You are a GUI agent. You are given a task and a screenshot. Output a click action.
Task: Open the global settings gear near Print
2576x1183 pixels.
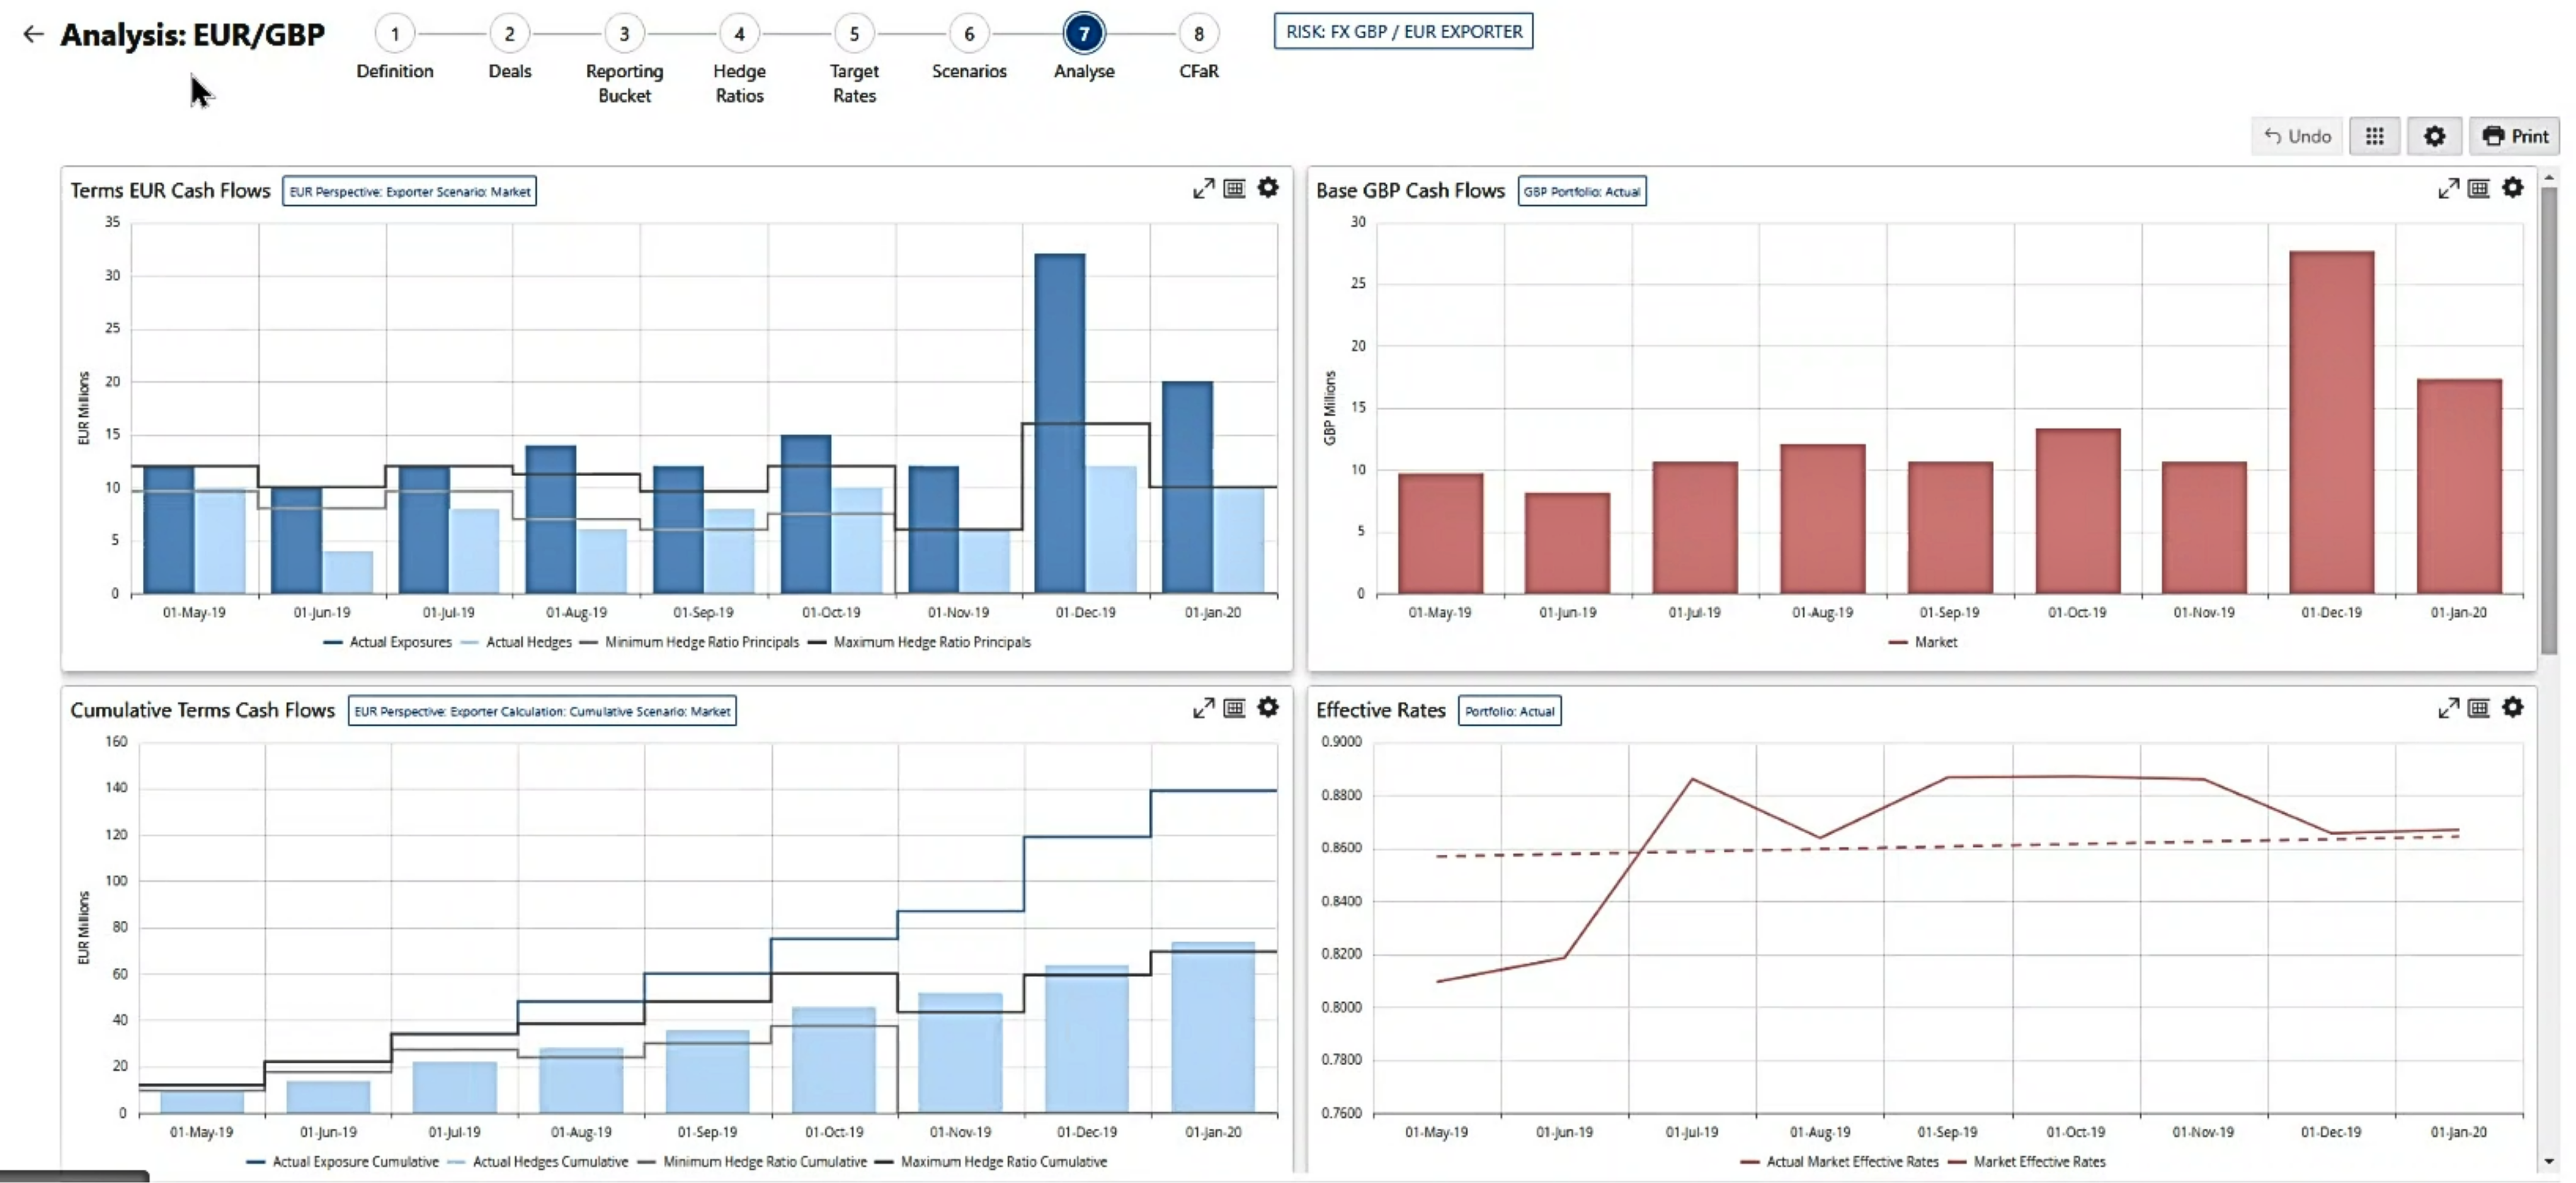[2434, 136]
